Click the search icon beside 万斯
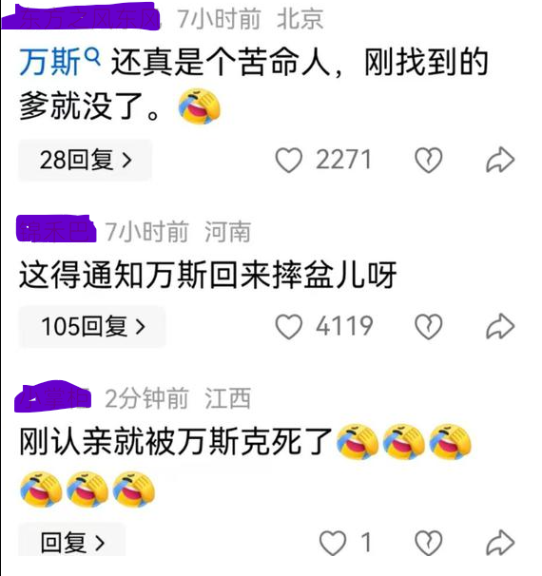This screenshot has height=576, width=542. pos(92,57)
